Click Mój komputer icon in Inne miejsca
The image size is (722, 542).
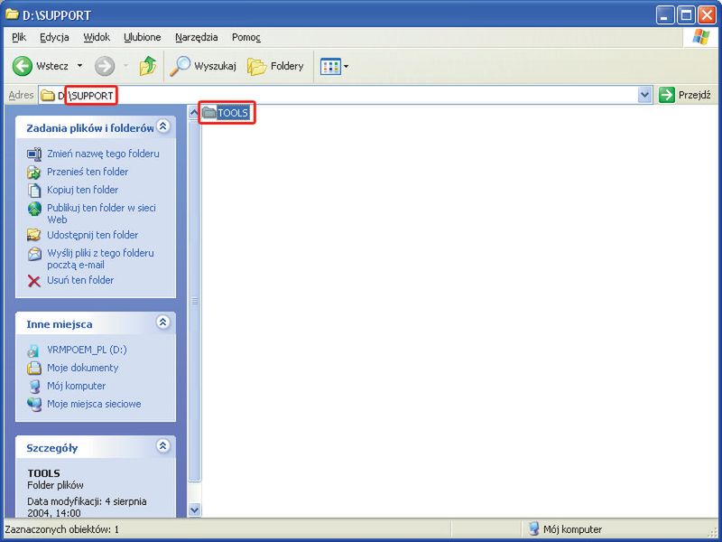[34, 387]
